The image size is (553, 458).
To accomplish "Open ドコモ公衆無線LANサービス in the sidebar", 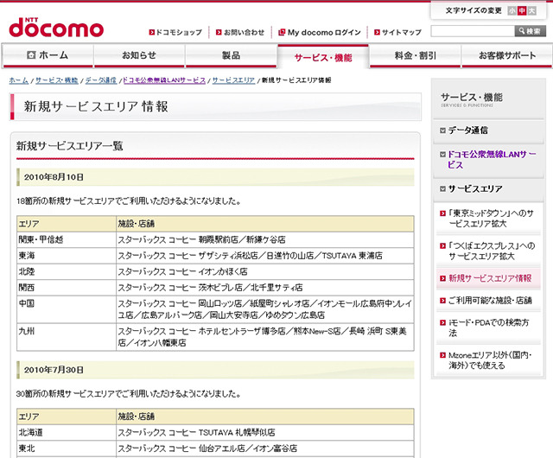I will point(492,160).
